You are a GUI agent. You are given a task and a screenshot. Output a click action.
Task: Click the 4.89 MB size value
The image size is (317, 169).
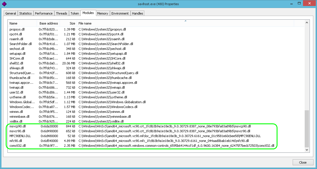click(70, 141)
